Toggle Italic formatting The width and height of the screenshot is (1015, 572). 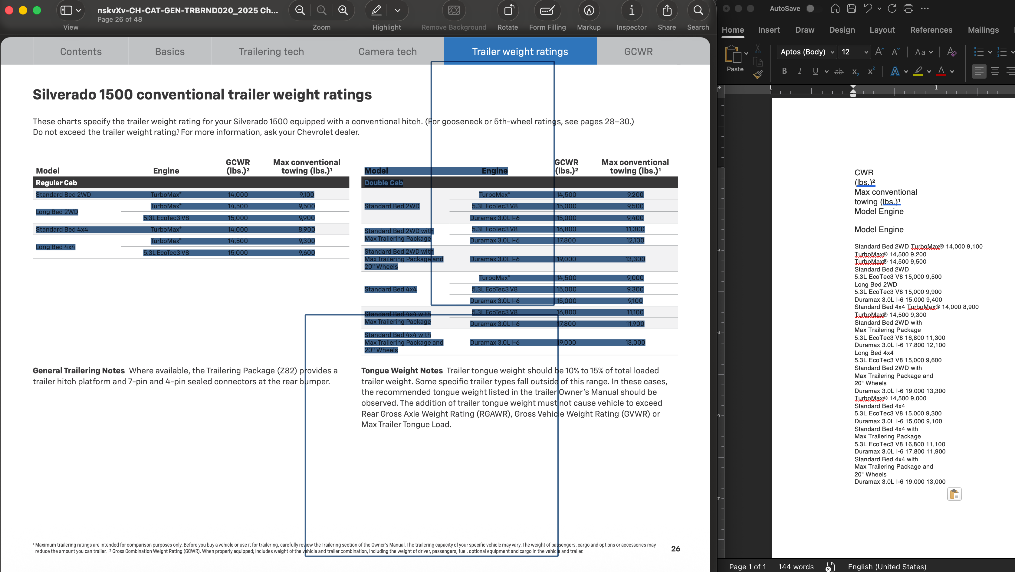click(x=800, y=71)
